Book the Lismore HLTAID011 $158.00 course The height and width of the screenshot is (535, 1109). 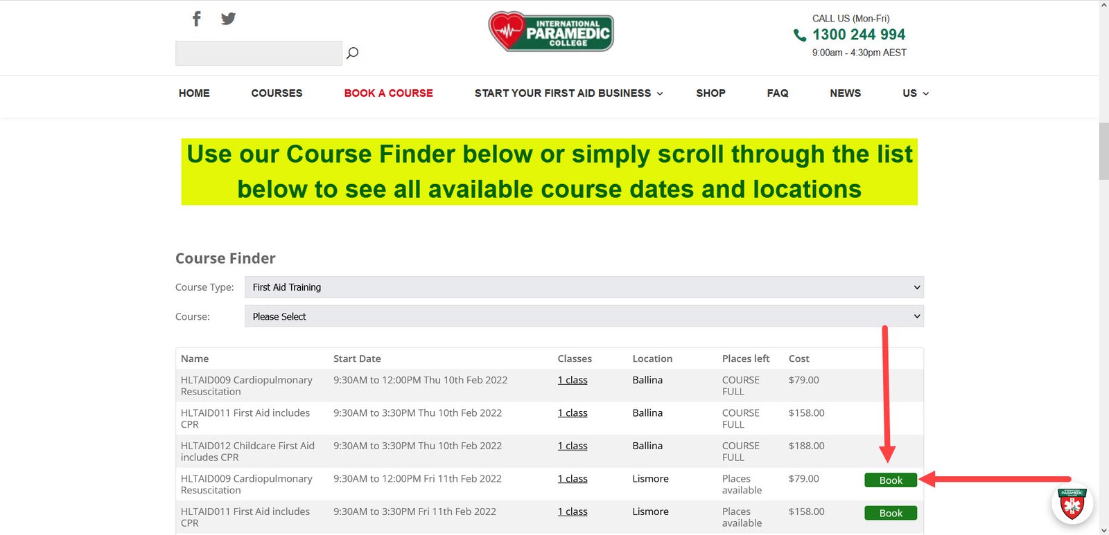891,513
